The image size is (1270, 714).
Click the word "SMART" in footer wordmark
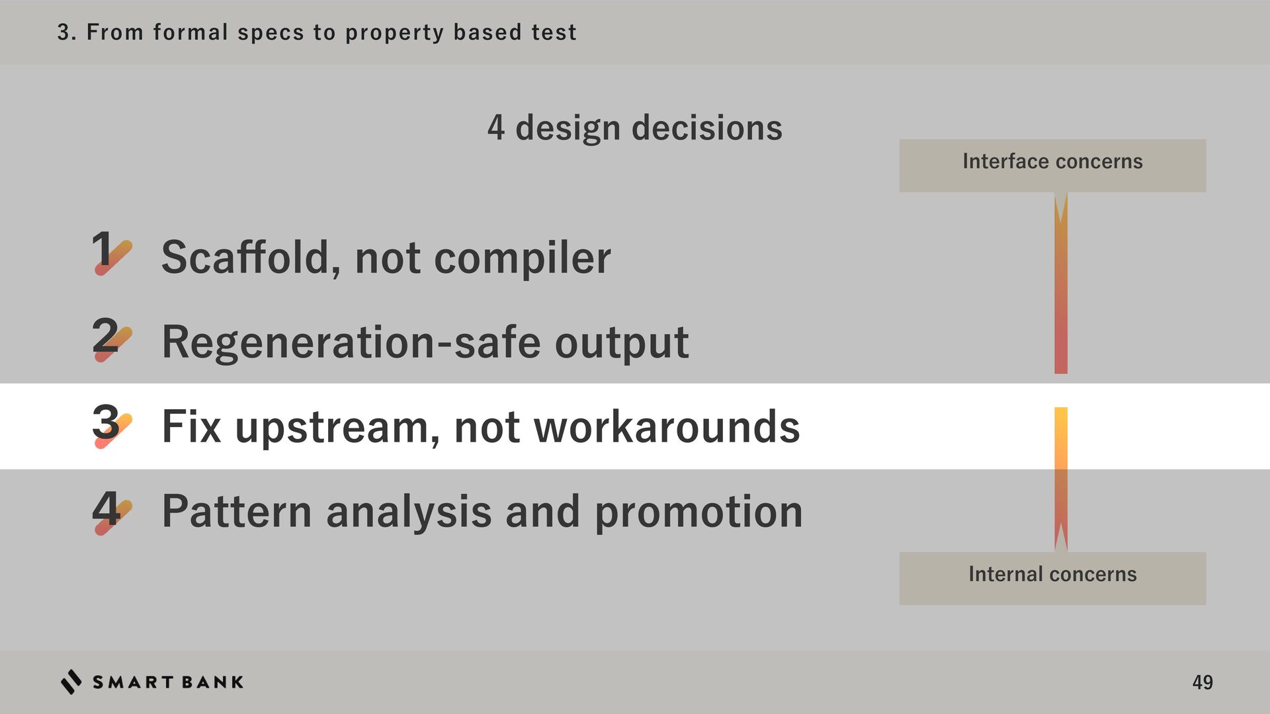tap(132, 682)
